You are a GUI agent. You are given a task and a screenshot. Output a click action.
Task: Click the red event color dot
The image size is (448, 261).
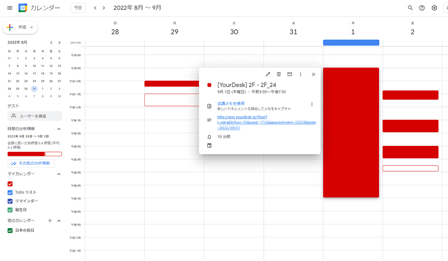coord(209,85)
